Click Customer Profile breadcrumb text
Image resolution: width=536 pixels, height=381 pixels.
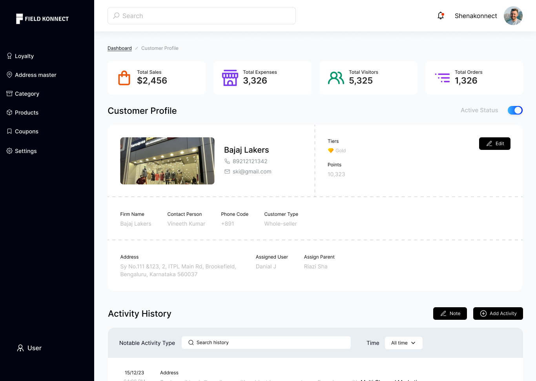coord(160,48)
